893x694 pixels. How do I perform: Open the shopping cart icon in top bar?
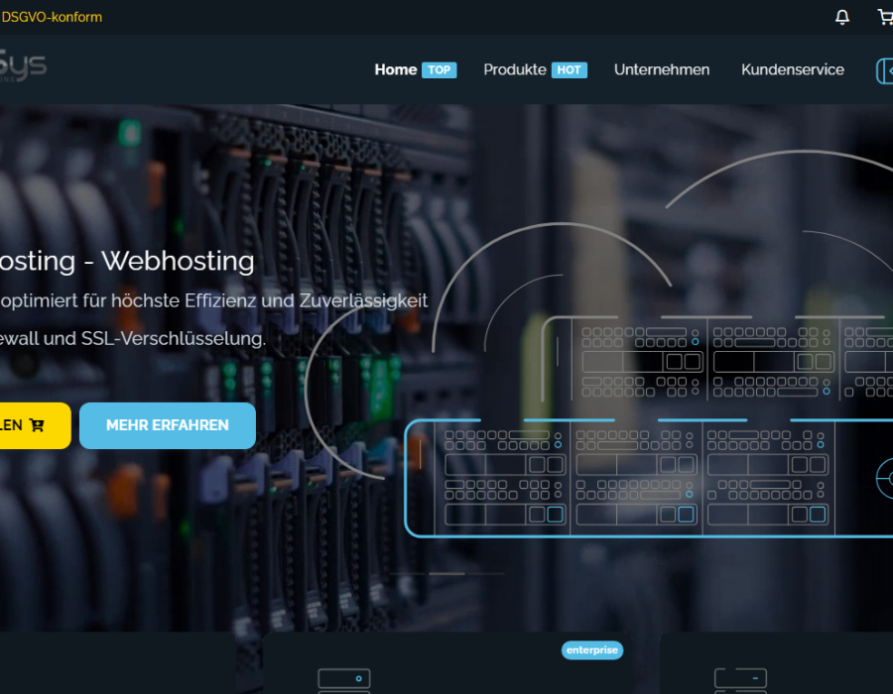pyautogui.click(x=884, y=17)
